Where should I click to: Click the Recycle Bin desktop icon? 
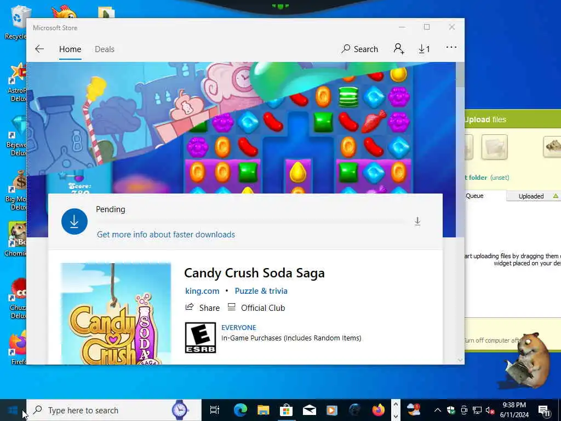[16, 22]
